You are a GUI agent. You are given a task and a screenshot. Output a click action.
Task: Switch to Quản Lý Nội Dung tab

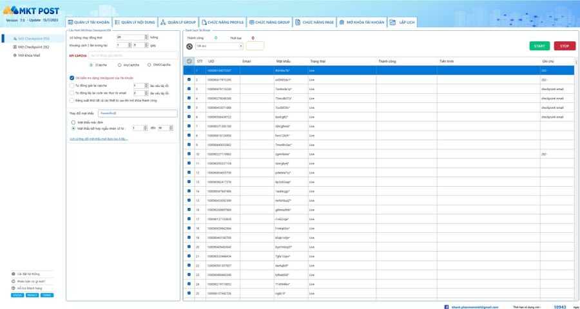coord(135,22)
